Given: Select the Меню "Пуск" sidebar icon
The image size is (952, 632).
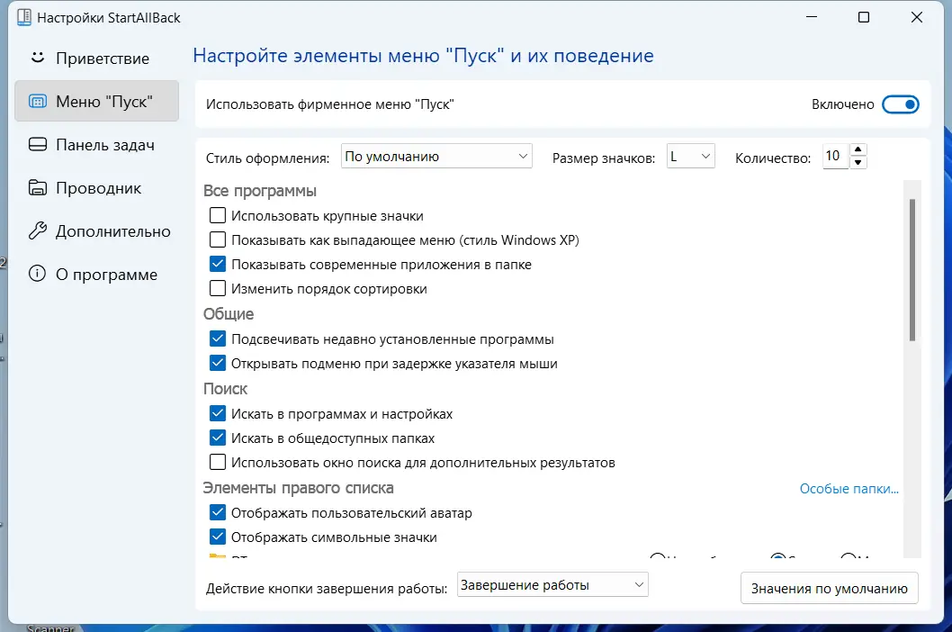Looking at the screenshot, I should point(36,101).
